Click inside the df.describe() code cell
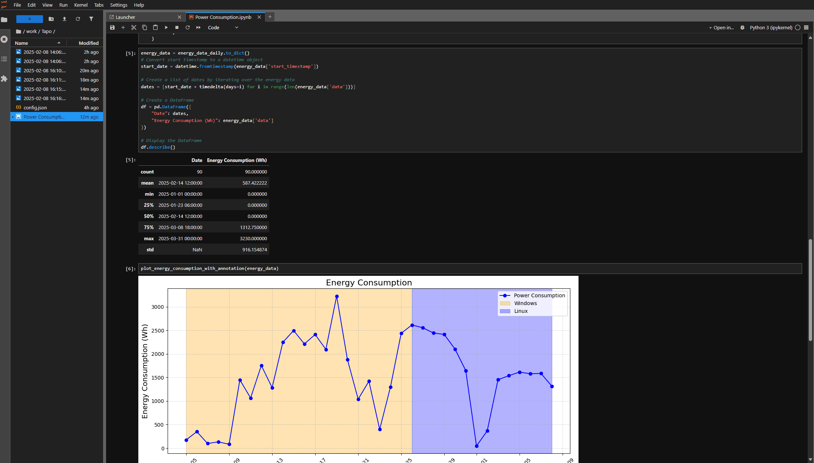 point(470,100)
